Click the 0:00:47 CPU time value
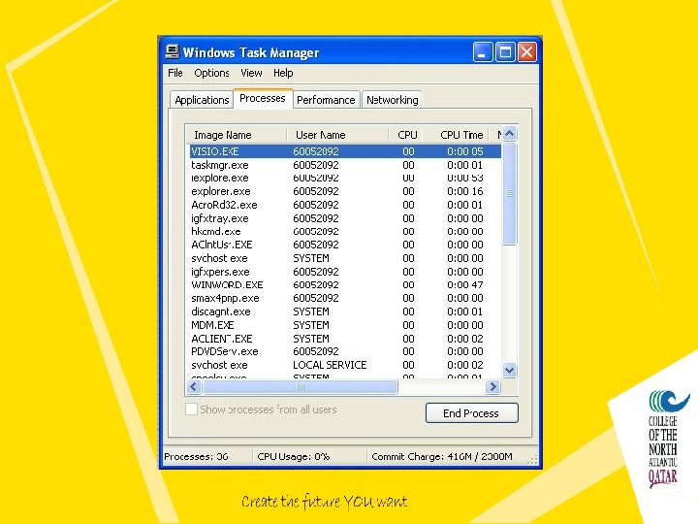Screen dimensions: 698x524 [x=464, y=284]
